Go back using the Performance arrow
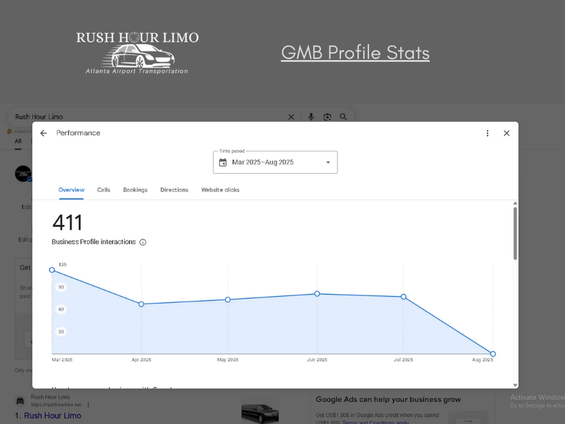565x424 pixels. (x=44, y=133)
